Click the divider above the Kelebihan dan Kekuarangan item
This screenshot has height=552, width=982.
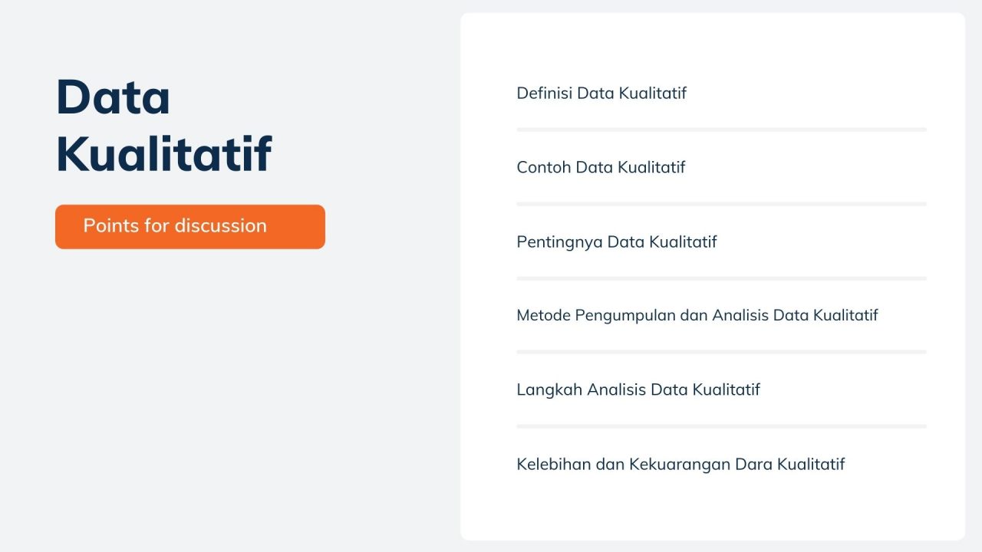point(721,426)
